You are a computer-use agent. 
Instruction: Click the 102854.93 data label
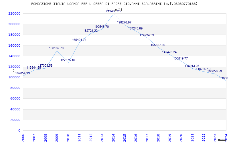pyautogui.click(x=23, y=74)
